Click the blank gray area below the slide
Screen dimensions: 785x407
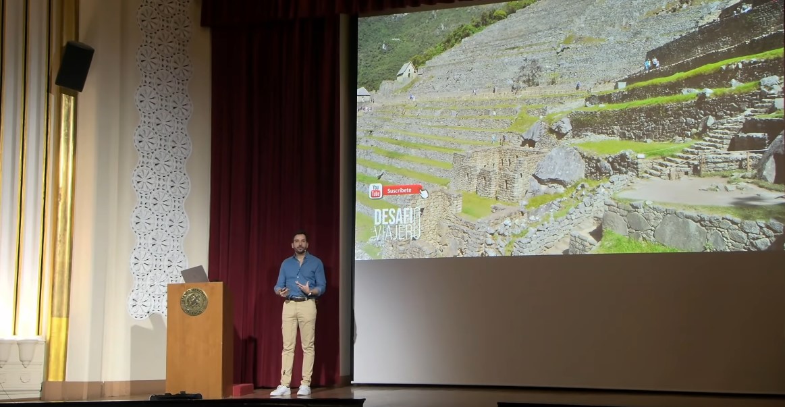tap(567, 317)
